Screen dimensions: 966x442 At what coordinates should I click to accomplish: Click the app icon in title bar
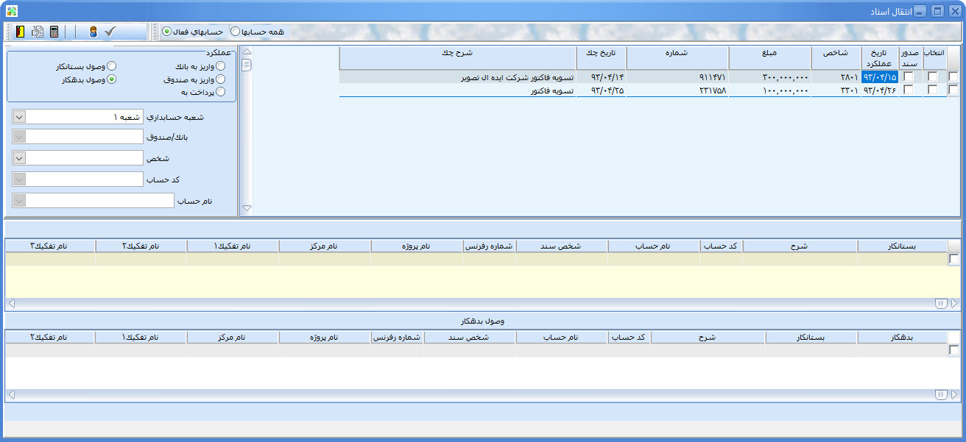[10, 10]
